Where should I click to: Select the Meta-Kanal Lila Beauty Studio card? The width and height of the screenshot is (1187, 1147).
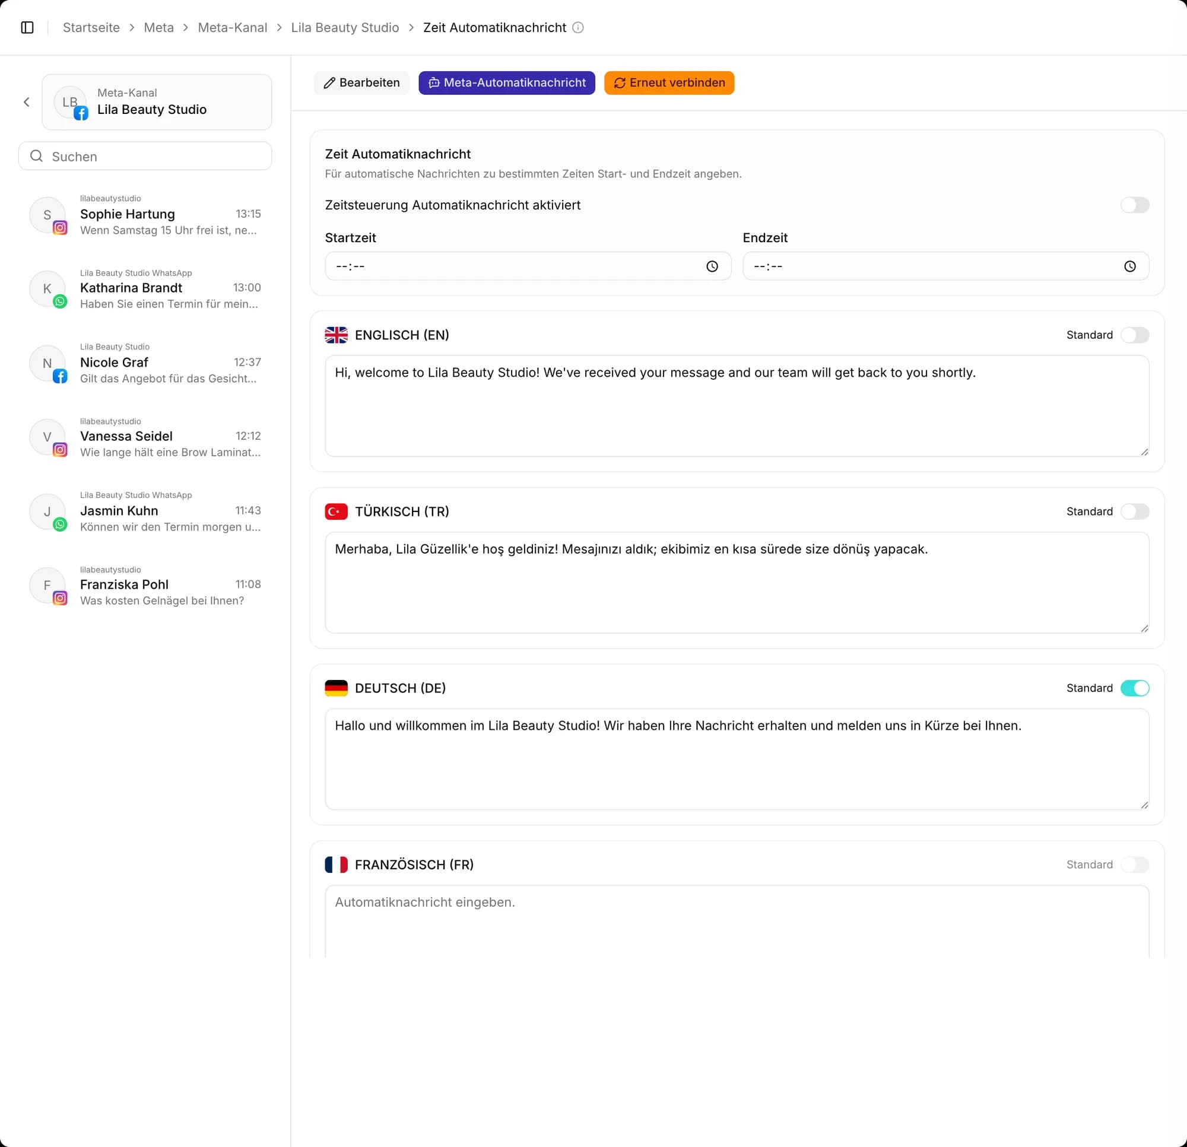click(x=157, y=102)
